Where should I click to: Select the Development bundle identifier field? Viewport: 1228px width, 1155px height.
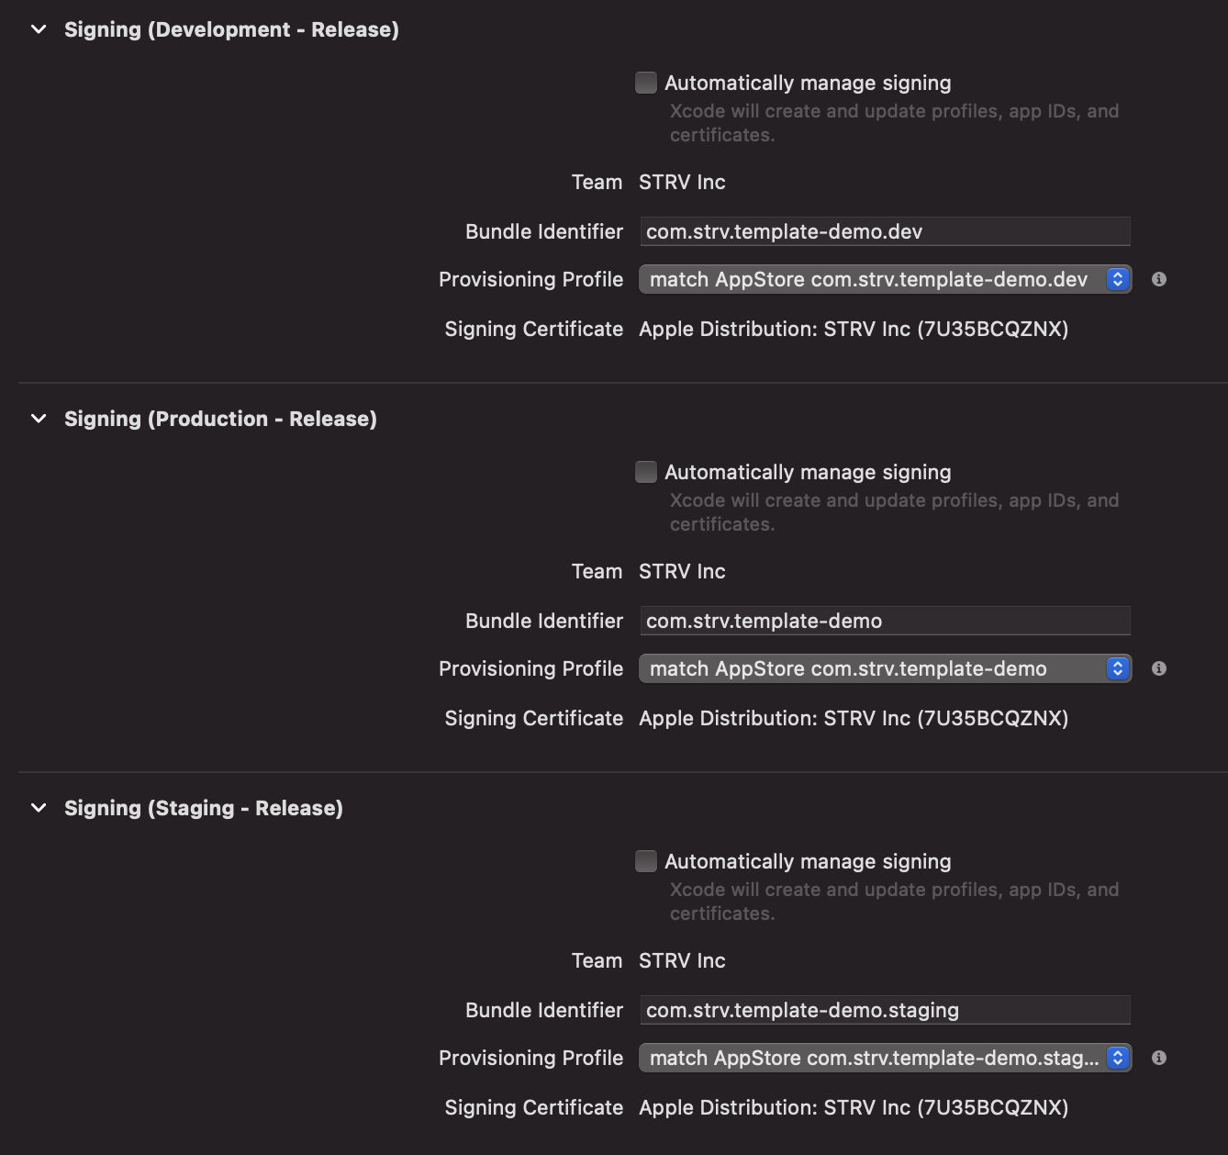pyautogui.click(x=884, y=231)
